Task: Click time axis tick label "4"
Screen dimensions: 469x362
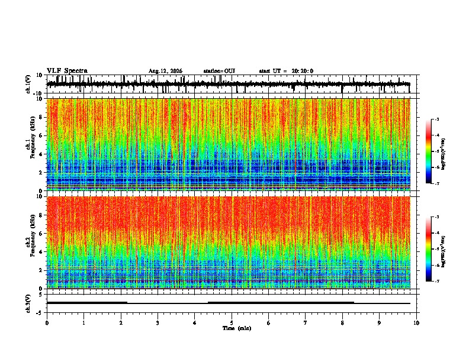Action: [x=195, y=323]
